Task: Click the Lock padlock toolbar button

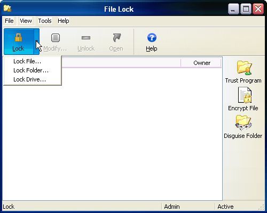Action: tap(19, 42)
